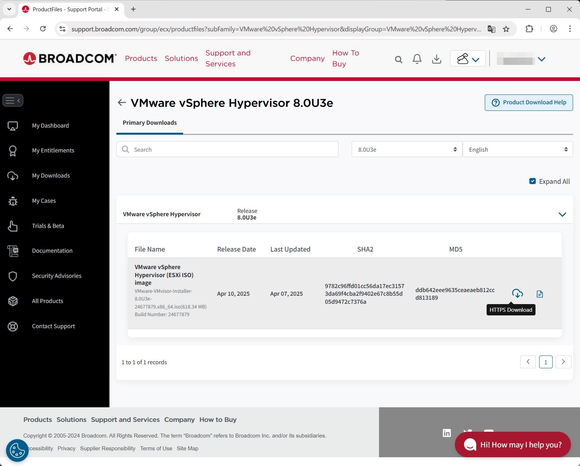Expand the user account dropdown chevron
The width and height of the screenshot is (580, 466).
click(542, 59)
